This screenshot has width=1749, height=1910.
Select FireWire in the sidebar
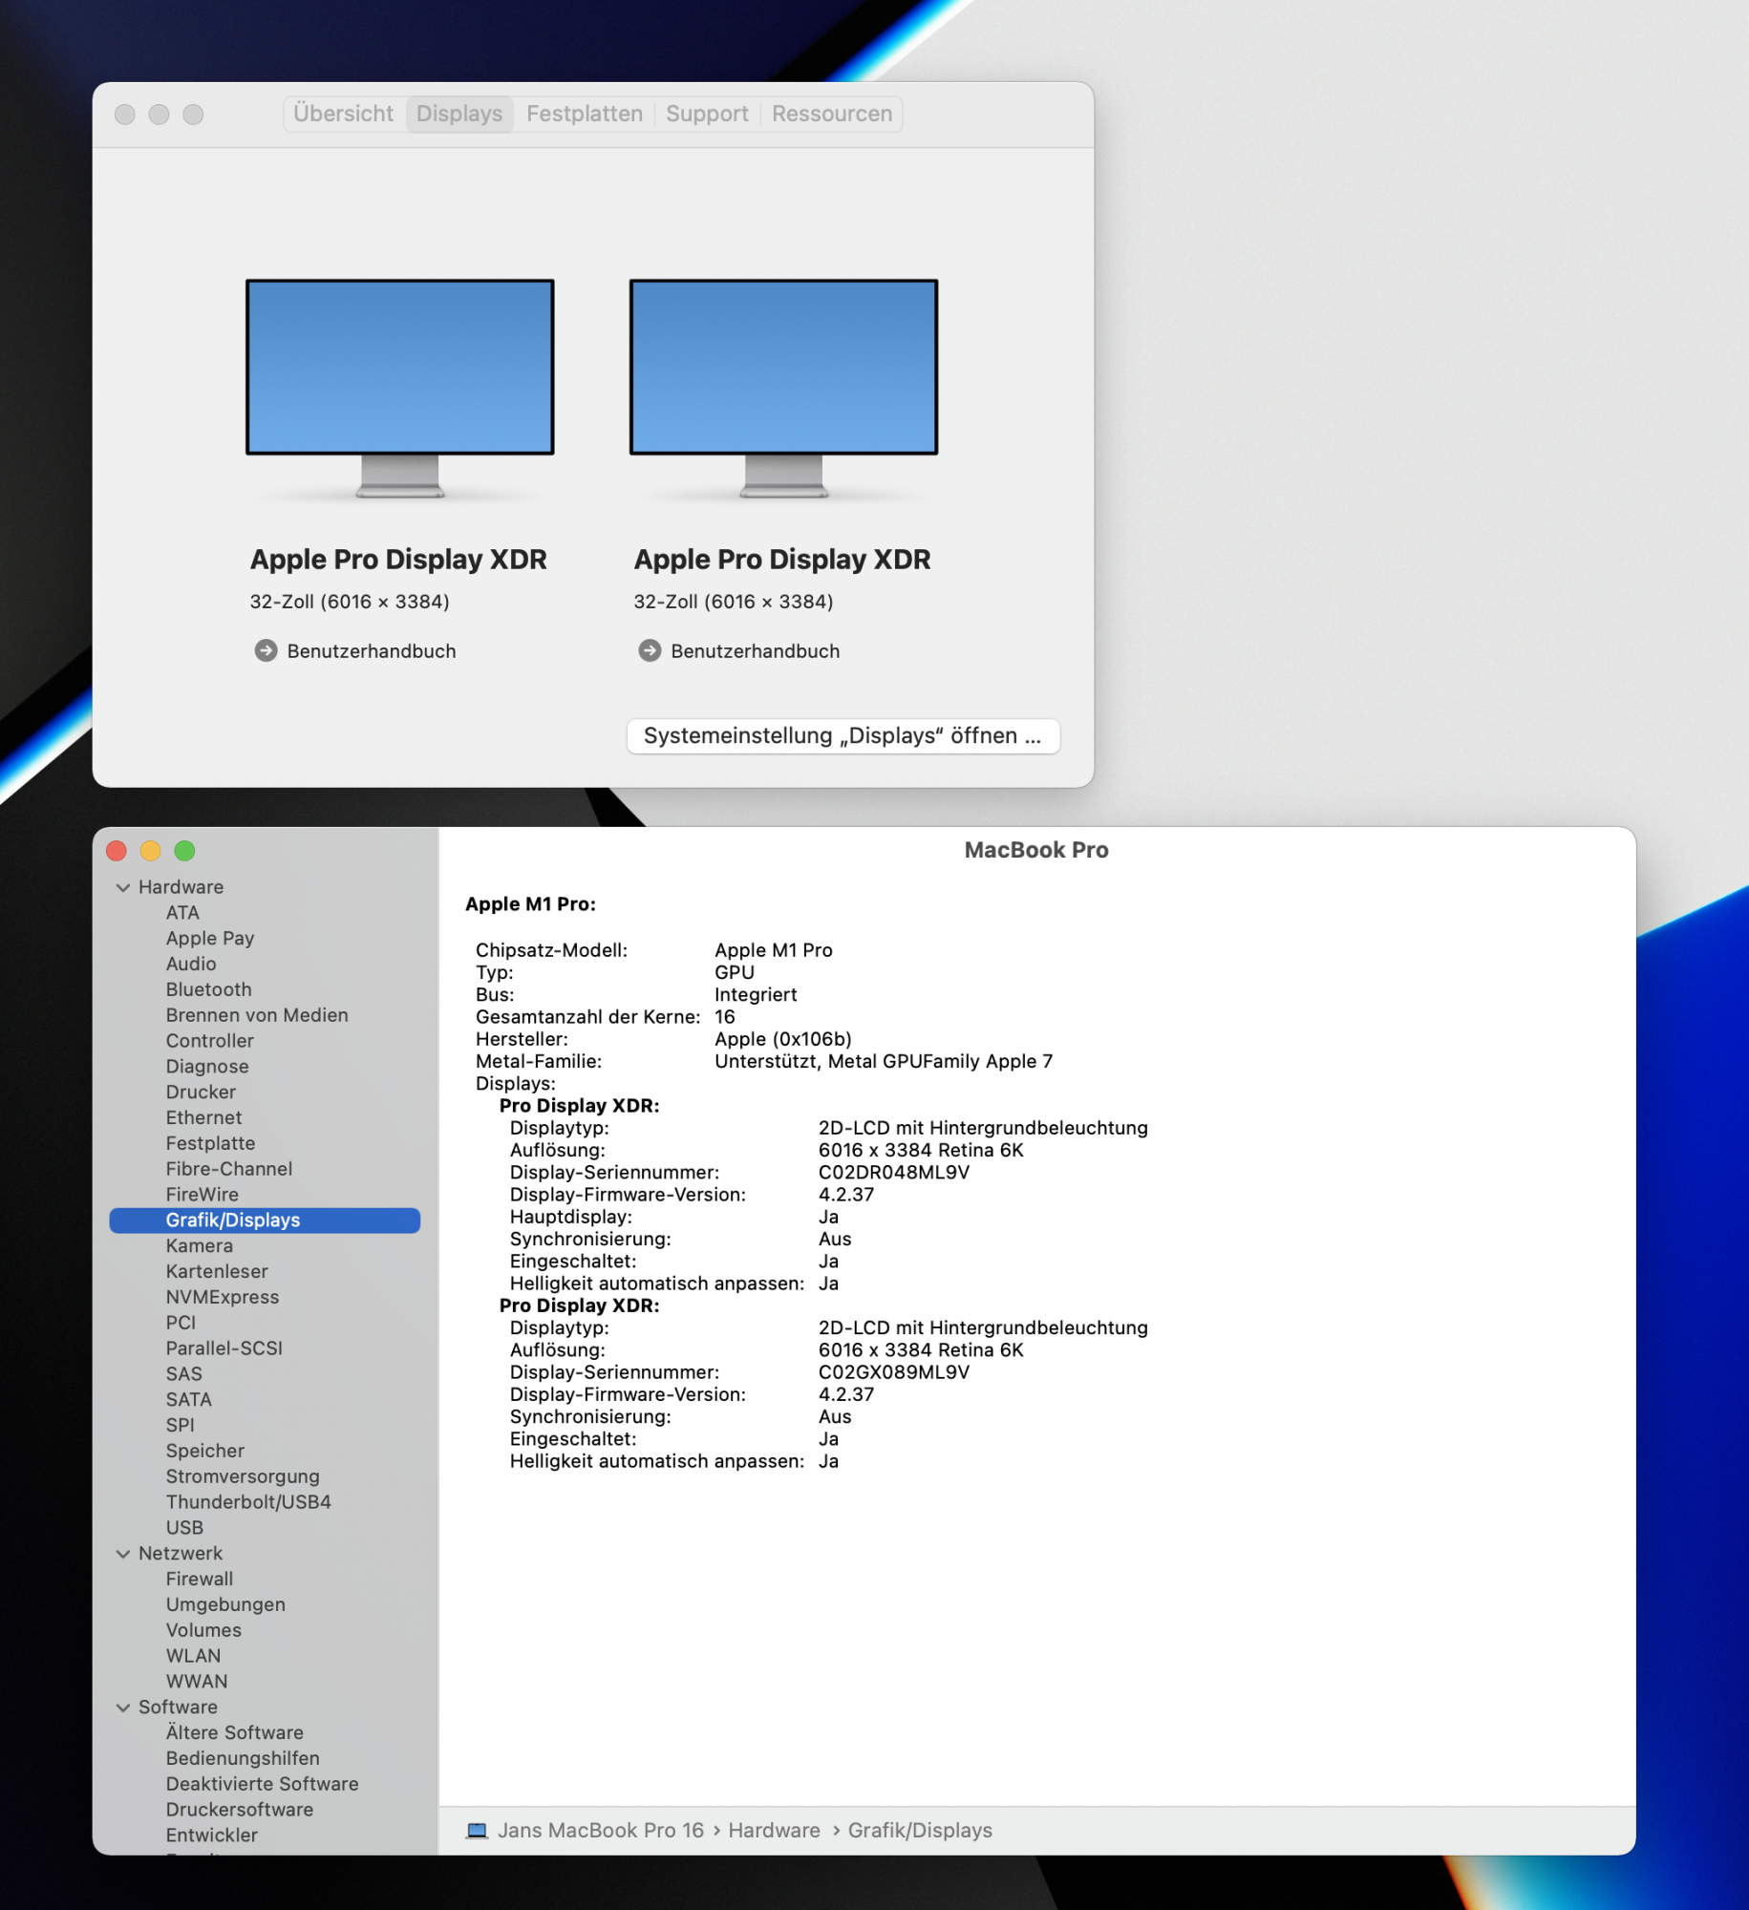[203, 1195]
